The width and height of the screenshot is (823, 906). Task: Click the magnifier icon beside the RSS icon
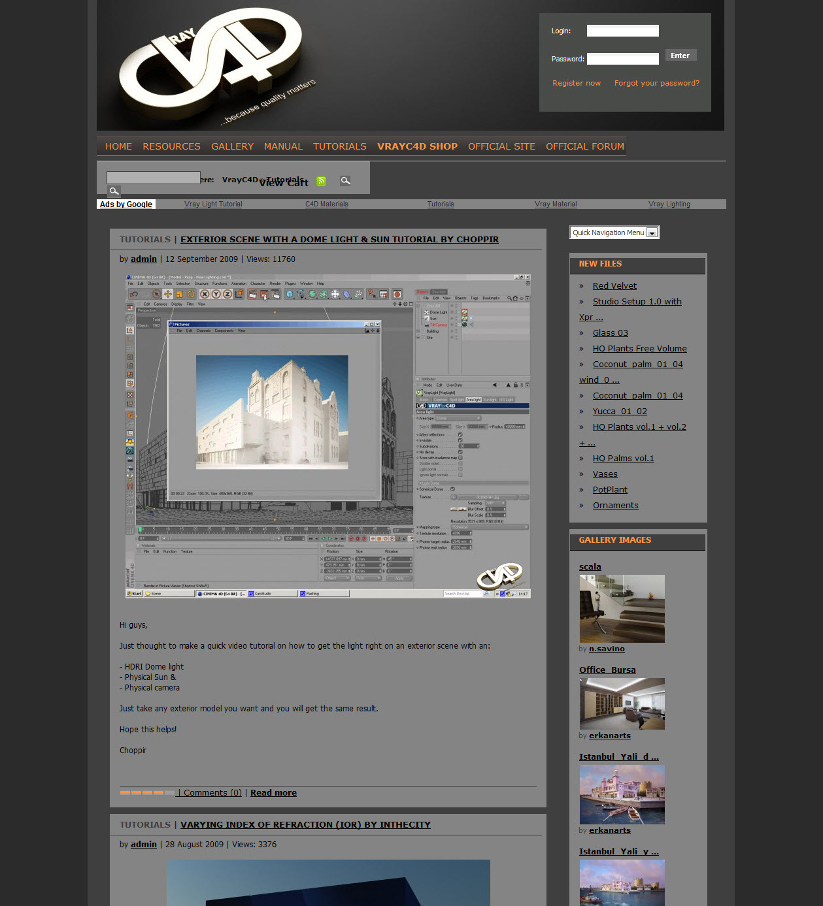click(345, 181)
